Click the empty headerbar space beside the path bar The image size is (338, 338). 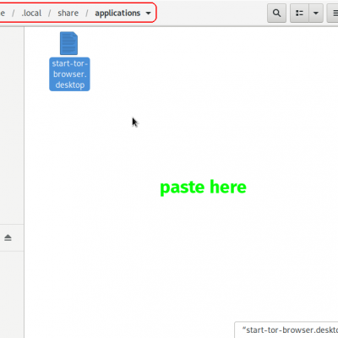[211, 13]
